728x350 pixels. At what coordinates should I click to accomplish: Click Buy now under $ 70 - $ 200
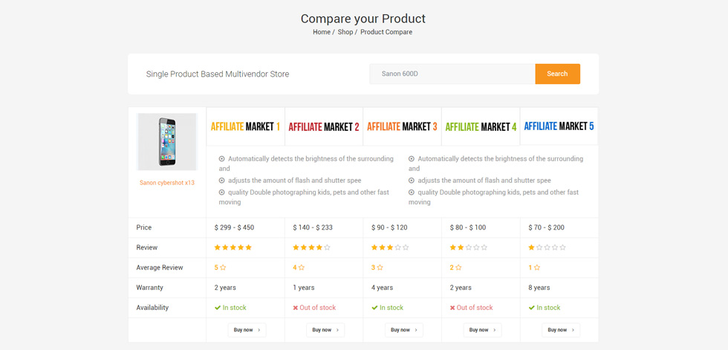tap(561, 330)
